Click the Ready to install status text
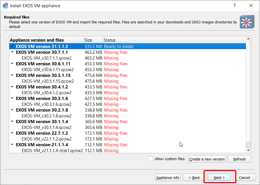The width and height of the screenshot is (260, 185). coord(119,46)
